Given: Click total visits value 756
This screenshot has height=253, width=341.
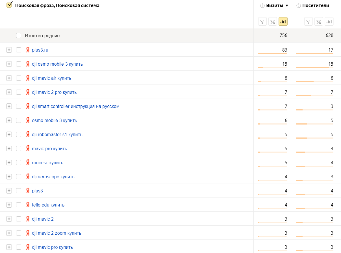Looking at the screenshot, I should coord(283,35).
